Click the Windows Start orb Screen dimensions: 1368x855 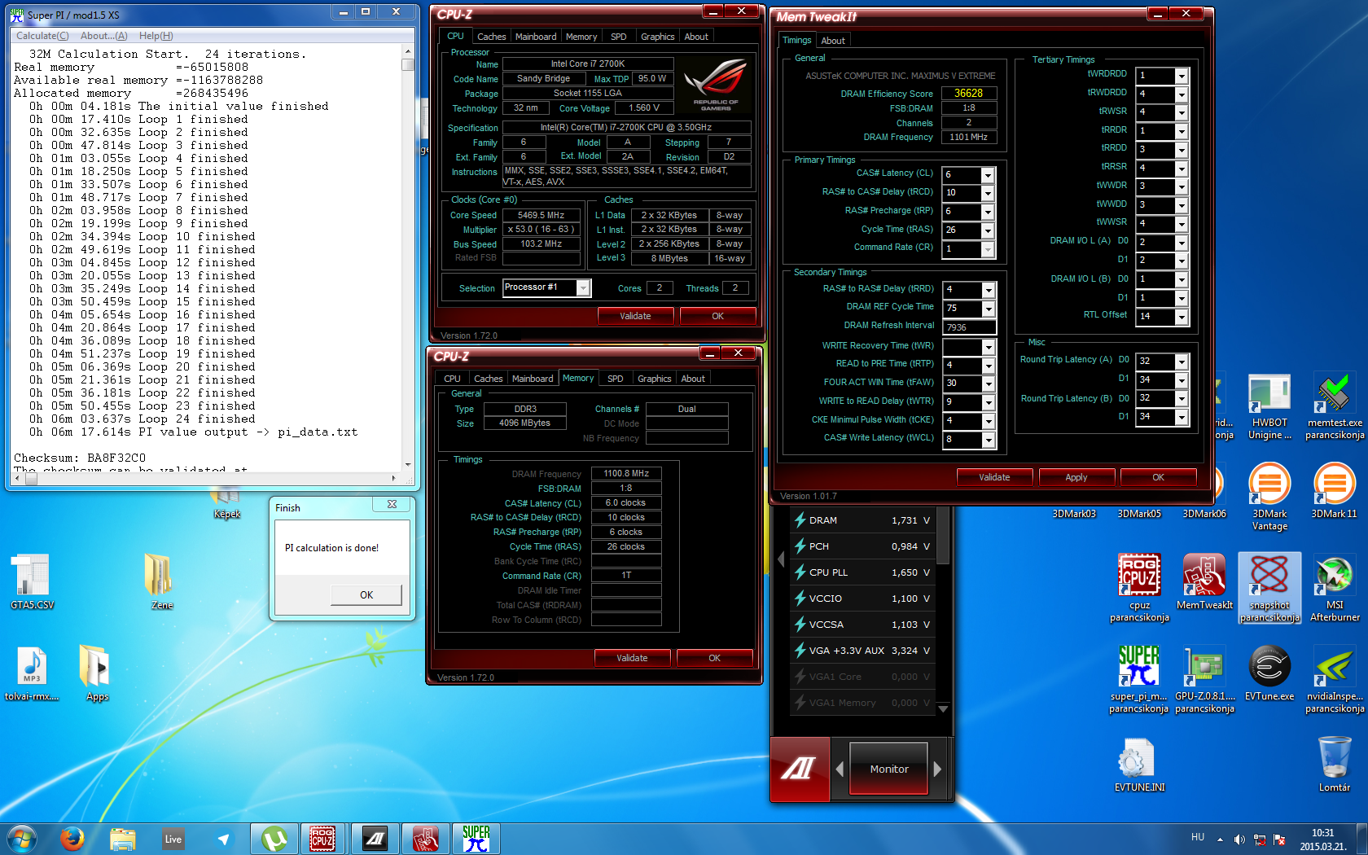click(x=21, y=839)
